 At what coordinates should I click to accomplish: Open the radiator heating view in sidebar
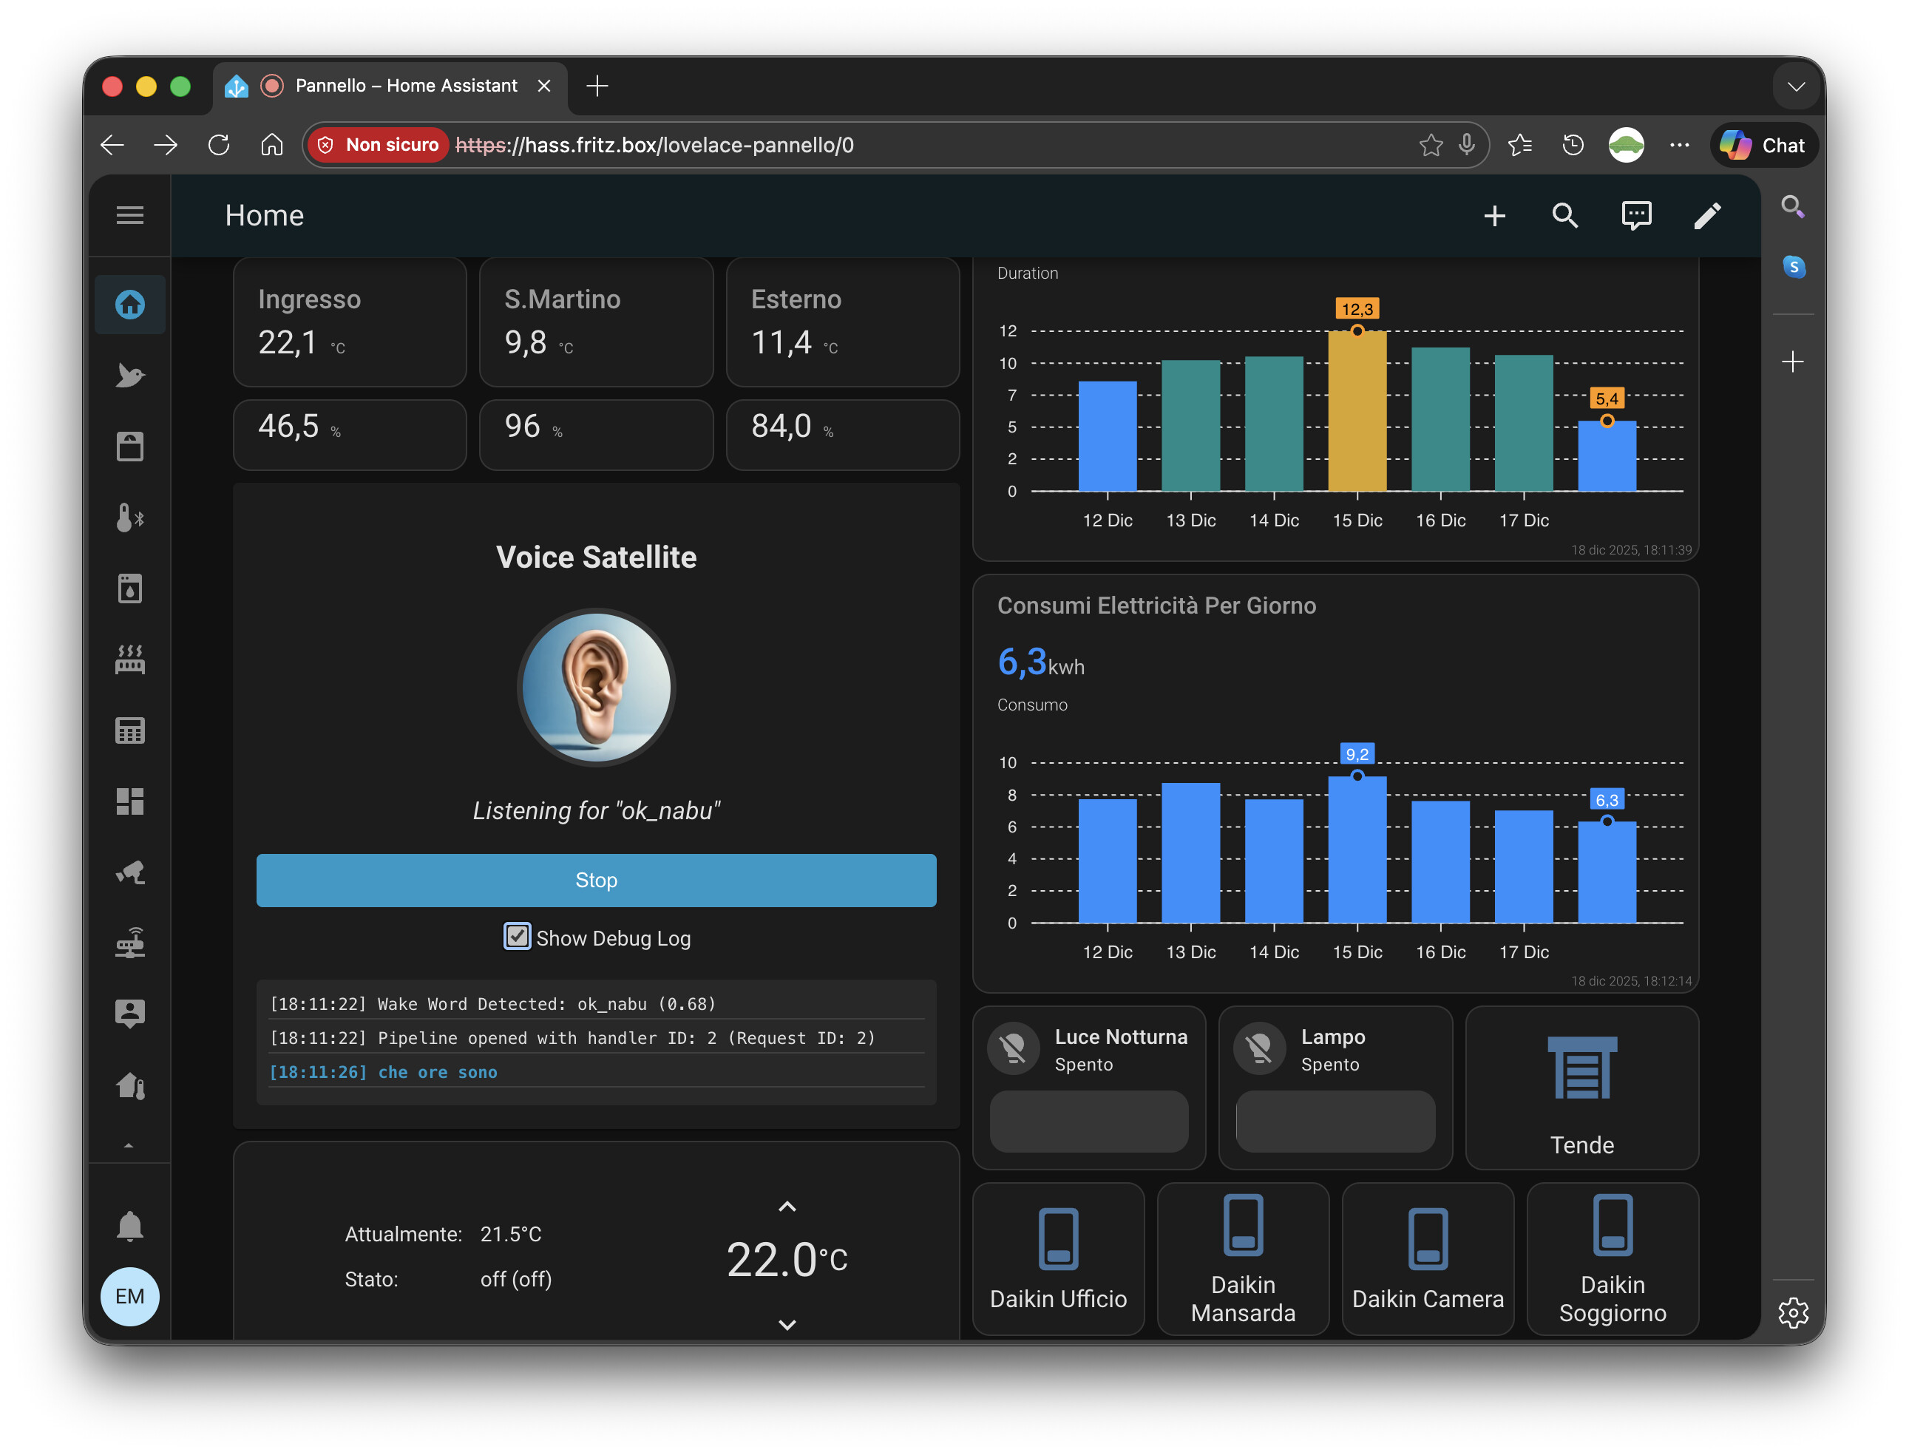(x=130, y=659)
